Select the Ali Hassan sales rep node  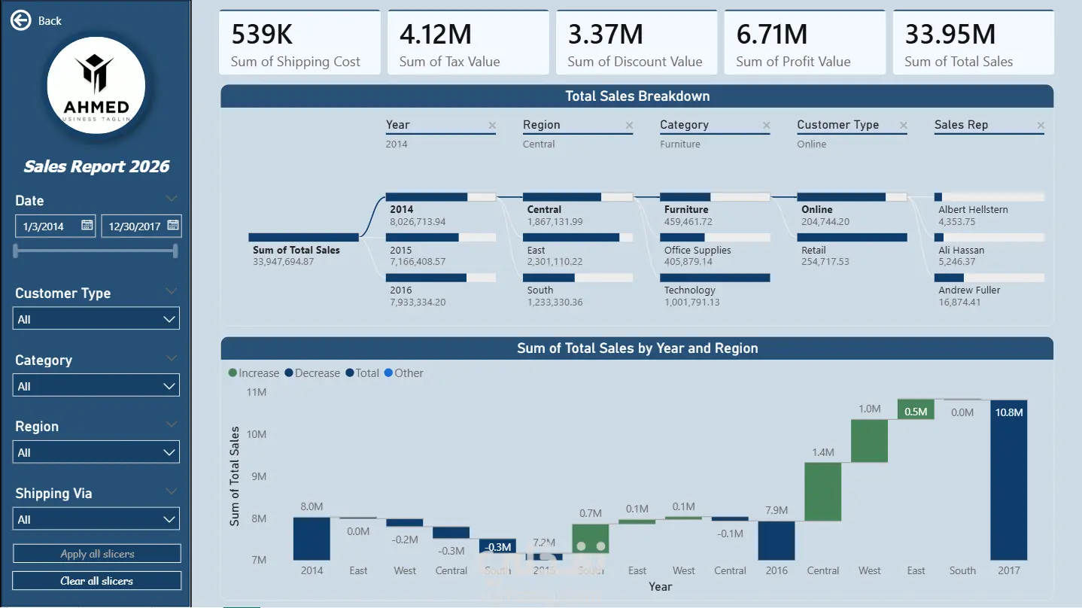[x=989, y=250]
